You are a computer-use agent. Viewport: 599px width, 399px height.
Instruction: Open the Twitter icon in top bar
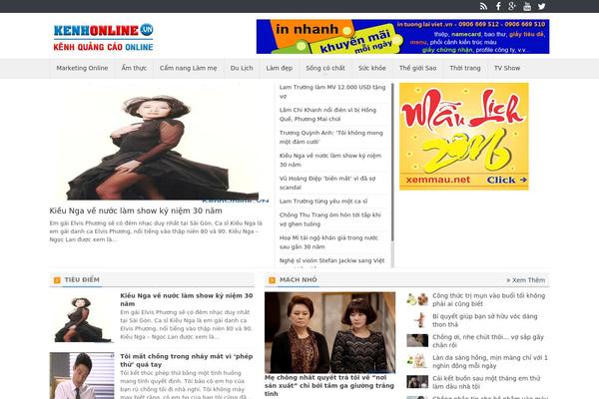[x=542, y=6]
